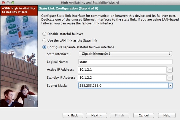
Task: Open browse button for Standby IP Address
Action: [x=170, y=78]
